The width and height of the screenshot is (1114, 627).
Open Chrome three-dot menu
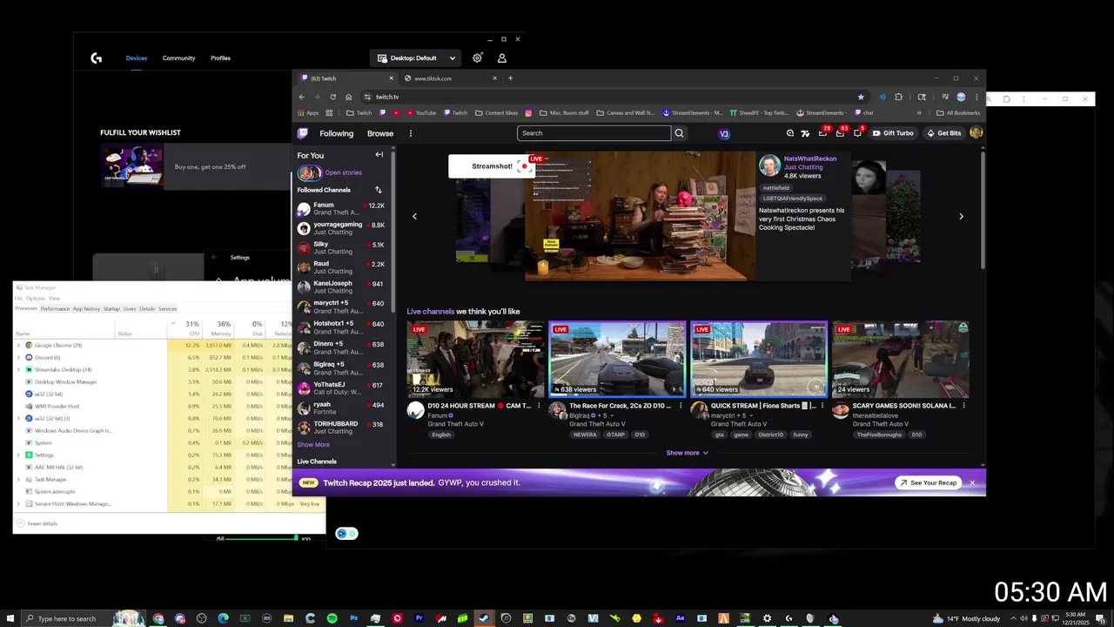tap(976, 97)
